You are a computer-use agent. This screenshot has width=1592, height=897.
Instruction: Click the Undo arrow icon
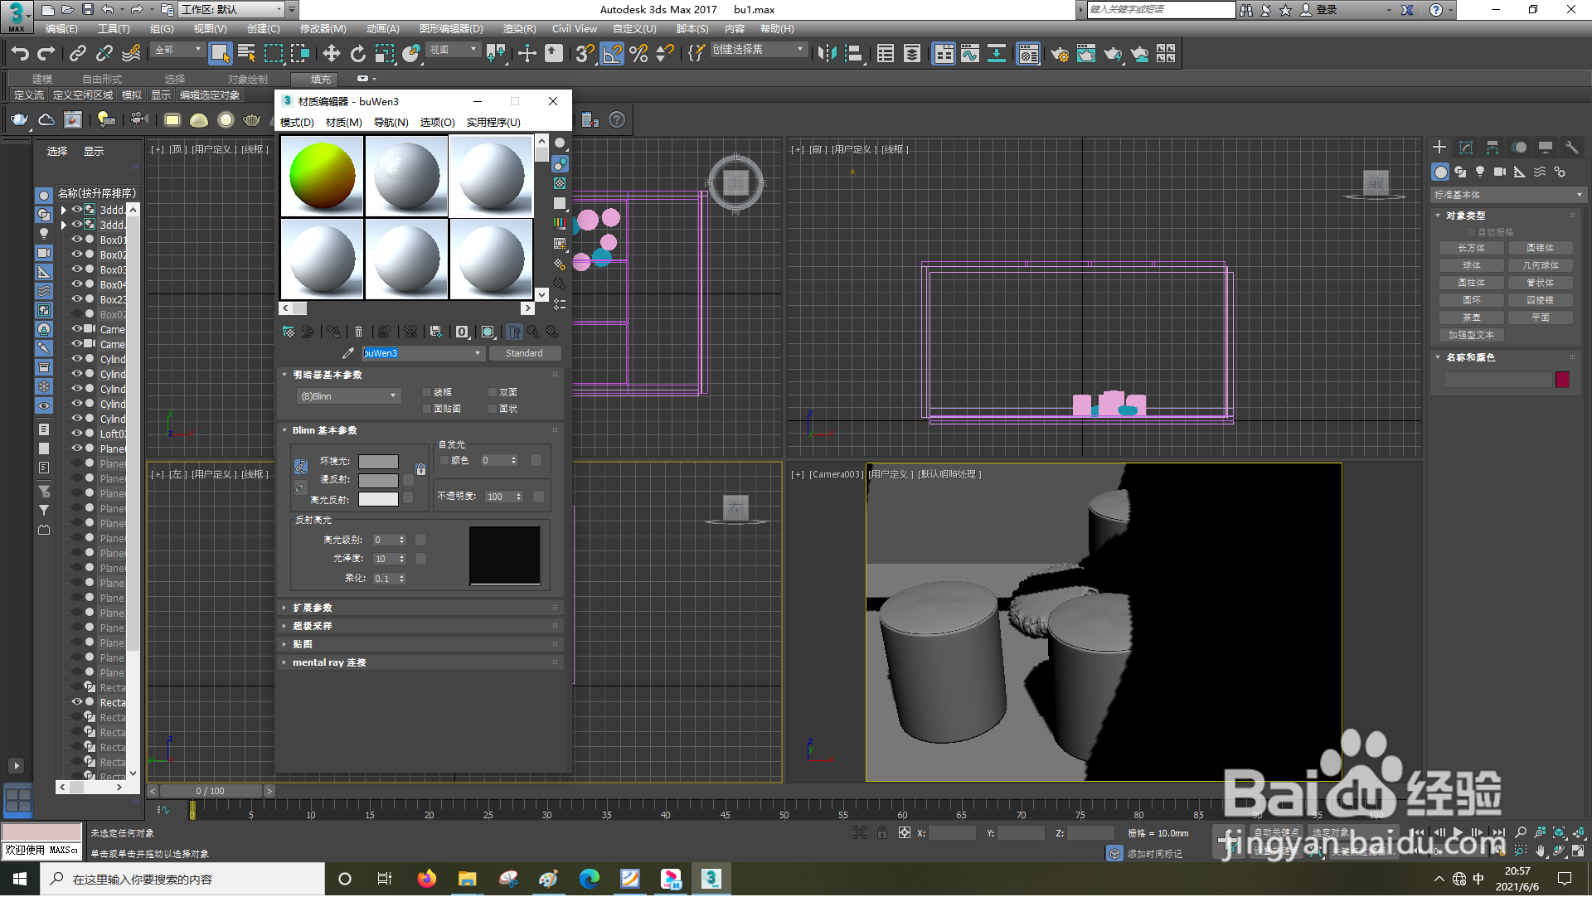tap(20, 55)
